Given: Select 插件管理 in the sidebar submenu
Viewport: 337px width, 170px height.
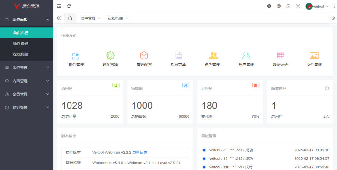Looking at the screenshot, I should click(27, 44).
